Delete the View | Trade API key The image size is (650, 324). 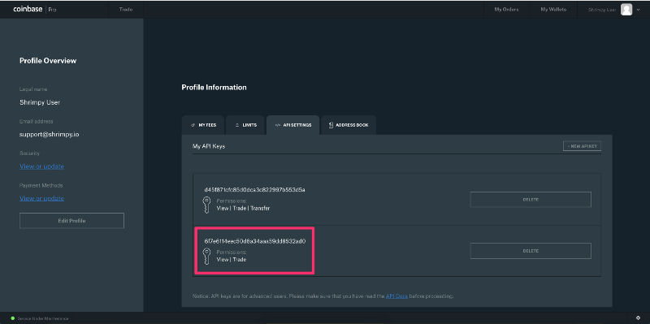[531, 251]
